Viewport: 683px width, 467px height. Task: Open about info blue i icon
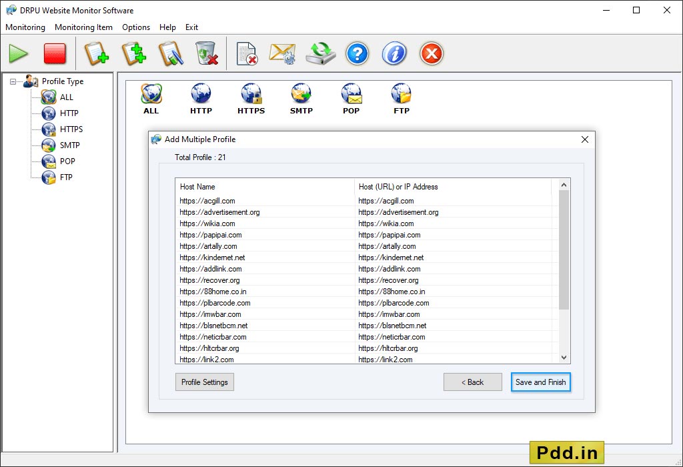394,54
